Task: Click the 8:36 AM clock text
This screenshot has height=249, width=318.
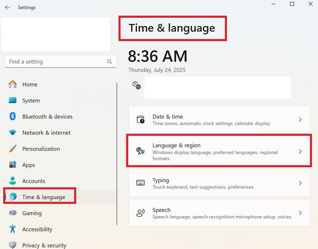Action: 158,56
